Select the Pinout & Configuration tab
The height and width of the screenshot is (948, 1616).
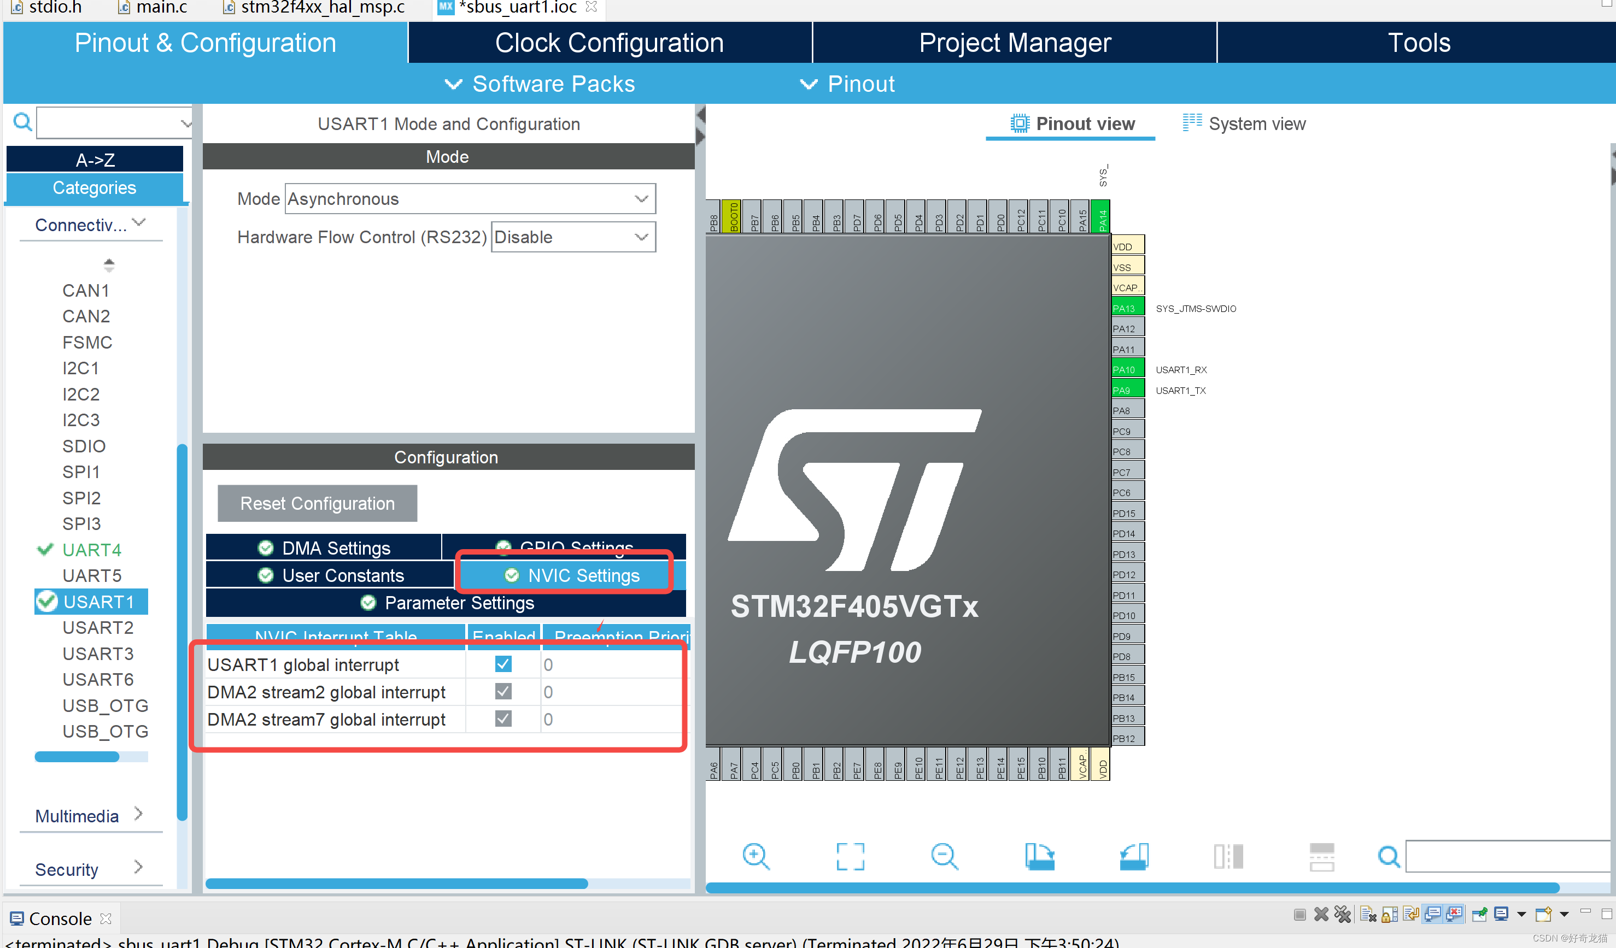coord(205,42)
